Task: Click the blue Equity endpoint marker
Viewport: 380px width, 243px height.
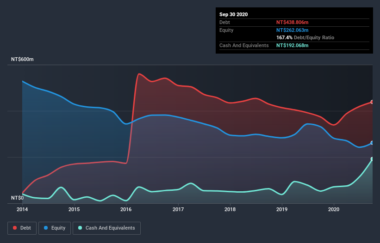Action: 372,143
